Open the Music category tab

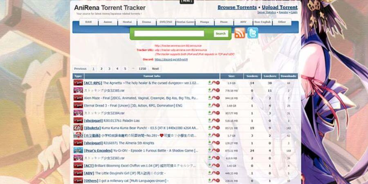pos(224,22)
